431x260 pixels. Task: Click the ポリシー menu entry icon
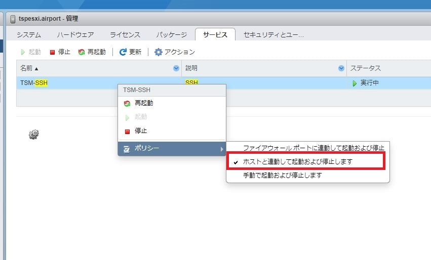click(127, 149)
